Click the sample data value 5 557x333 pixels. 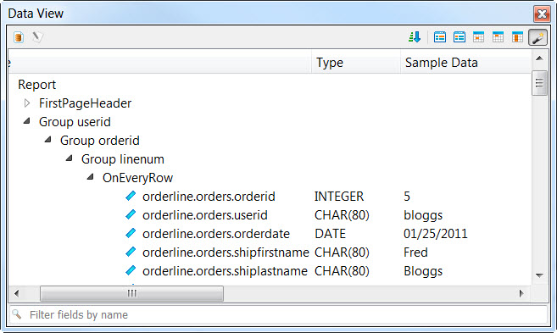(407, 197)
